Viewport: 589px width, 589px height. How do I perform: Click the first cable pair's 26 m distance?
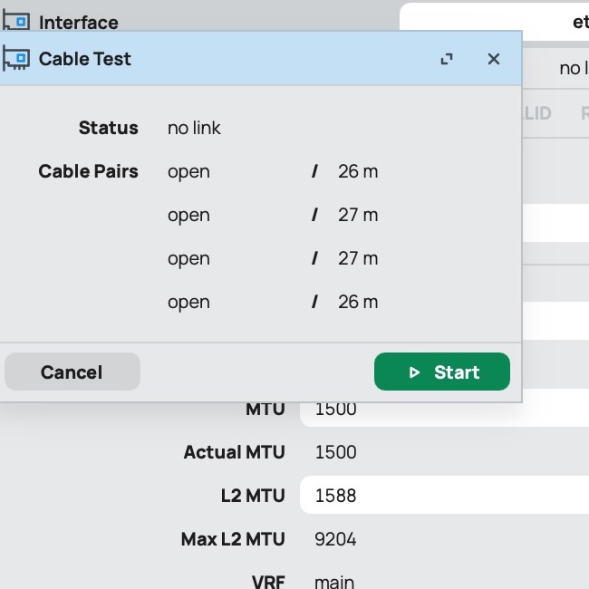[x=358, y=171]
